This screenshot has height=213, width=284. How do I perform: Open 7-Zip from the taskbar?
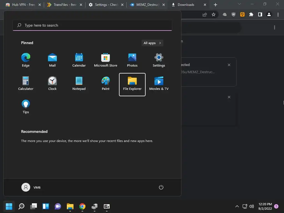click(107, 206)
